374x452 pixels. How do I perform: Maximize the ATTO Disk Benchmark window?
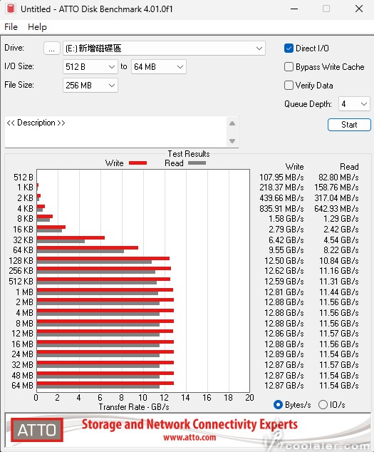[326, 9]
